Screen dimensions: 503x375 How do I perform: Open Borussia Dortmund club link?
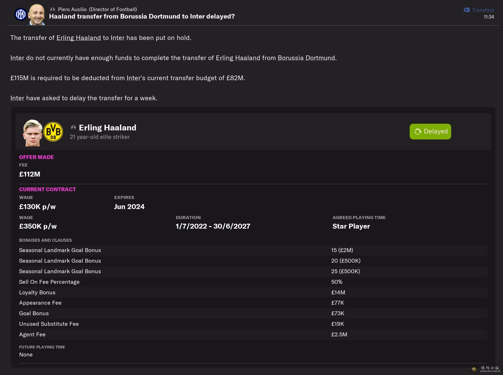tap(306, 58)
